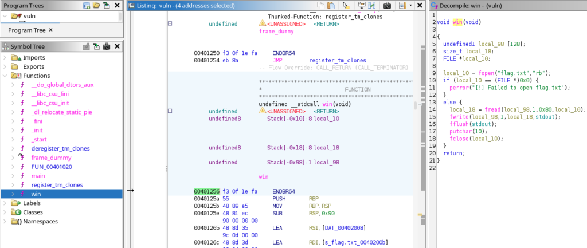This screenshot has height=248, width=587.
Task: Expand the Exports node in Symbol Tree
Action: [x=5, y=66]
